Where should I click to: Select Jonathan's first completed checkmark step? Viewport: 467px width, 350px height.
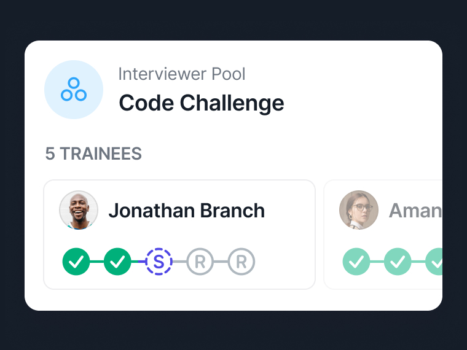(76, 262)
